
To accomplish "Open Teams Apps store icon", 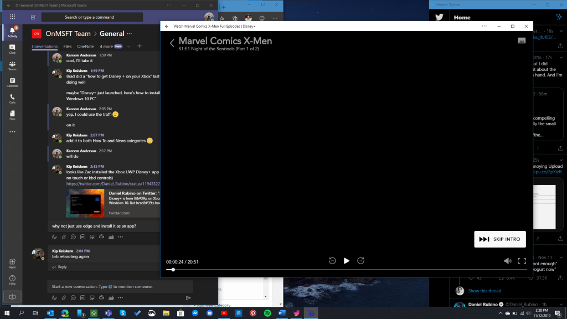I will tap(12, 263).
